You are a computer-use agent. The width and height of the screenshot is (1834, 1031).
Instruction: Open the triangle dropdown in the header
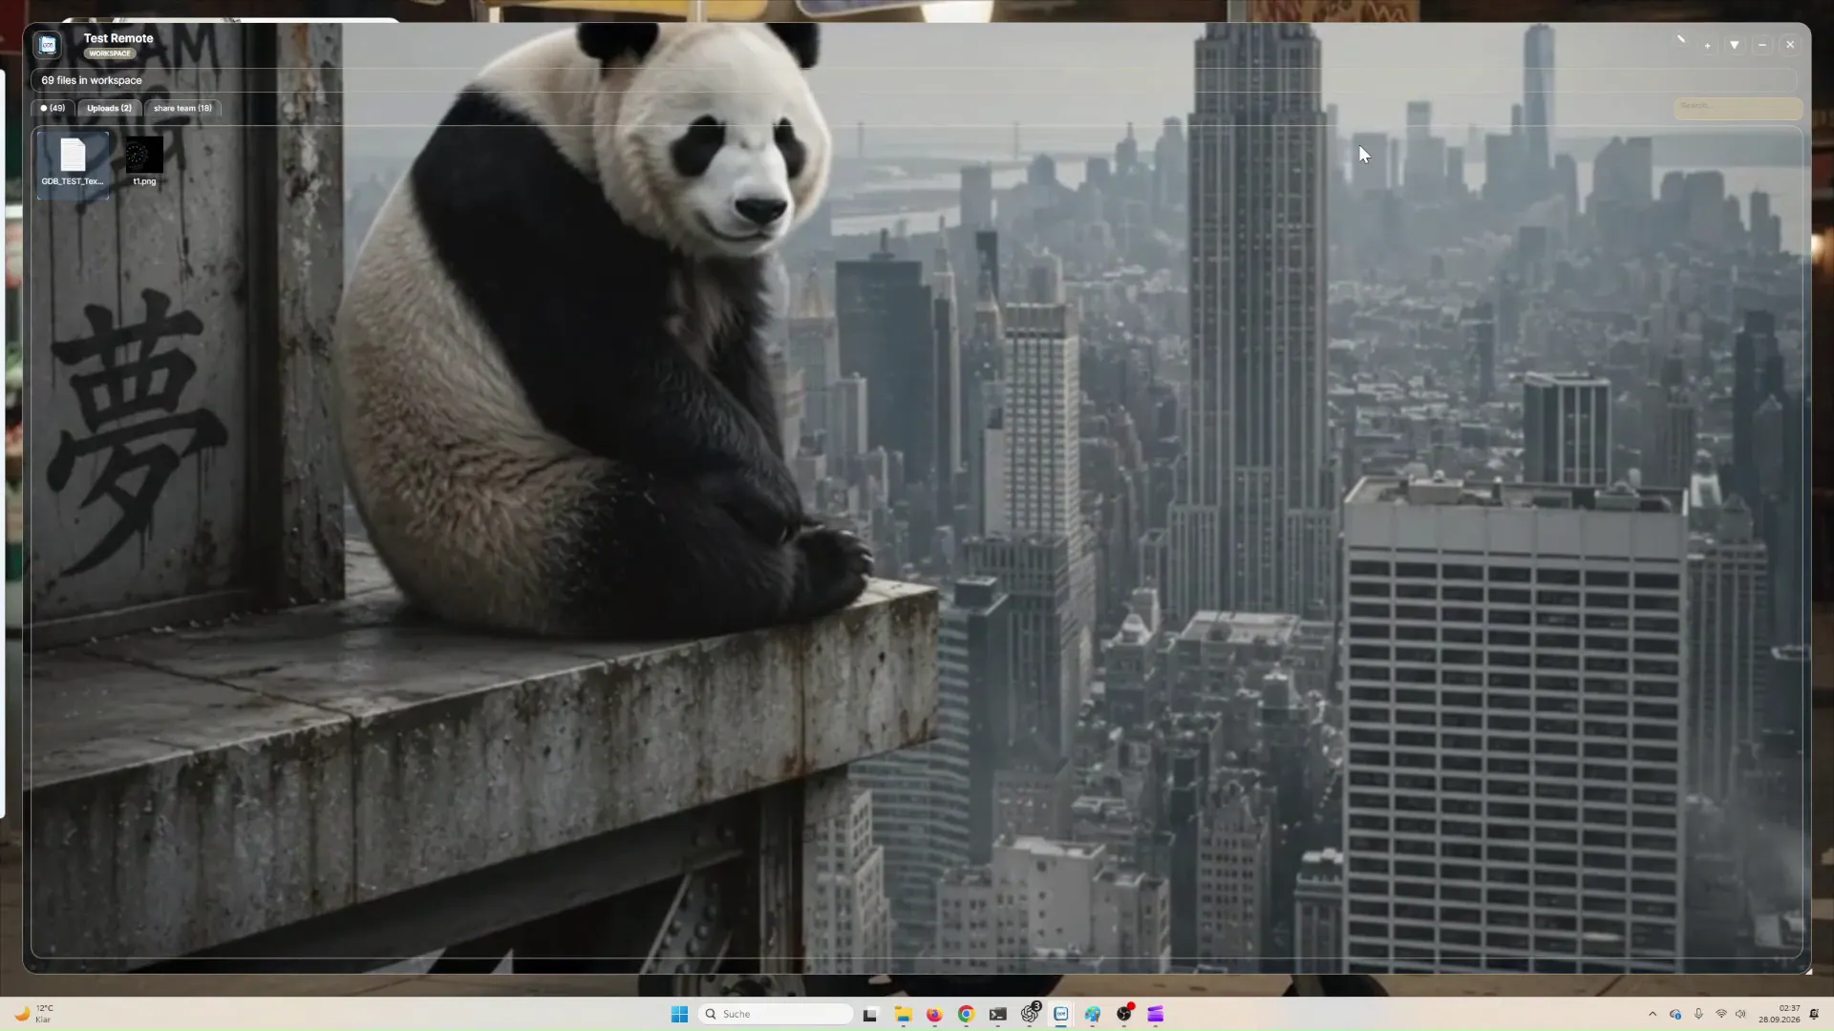point(1735,45)
